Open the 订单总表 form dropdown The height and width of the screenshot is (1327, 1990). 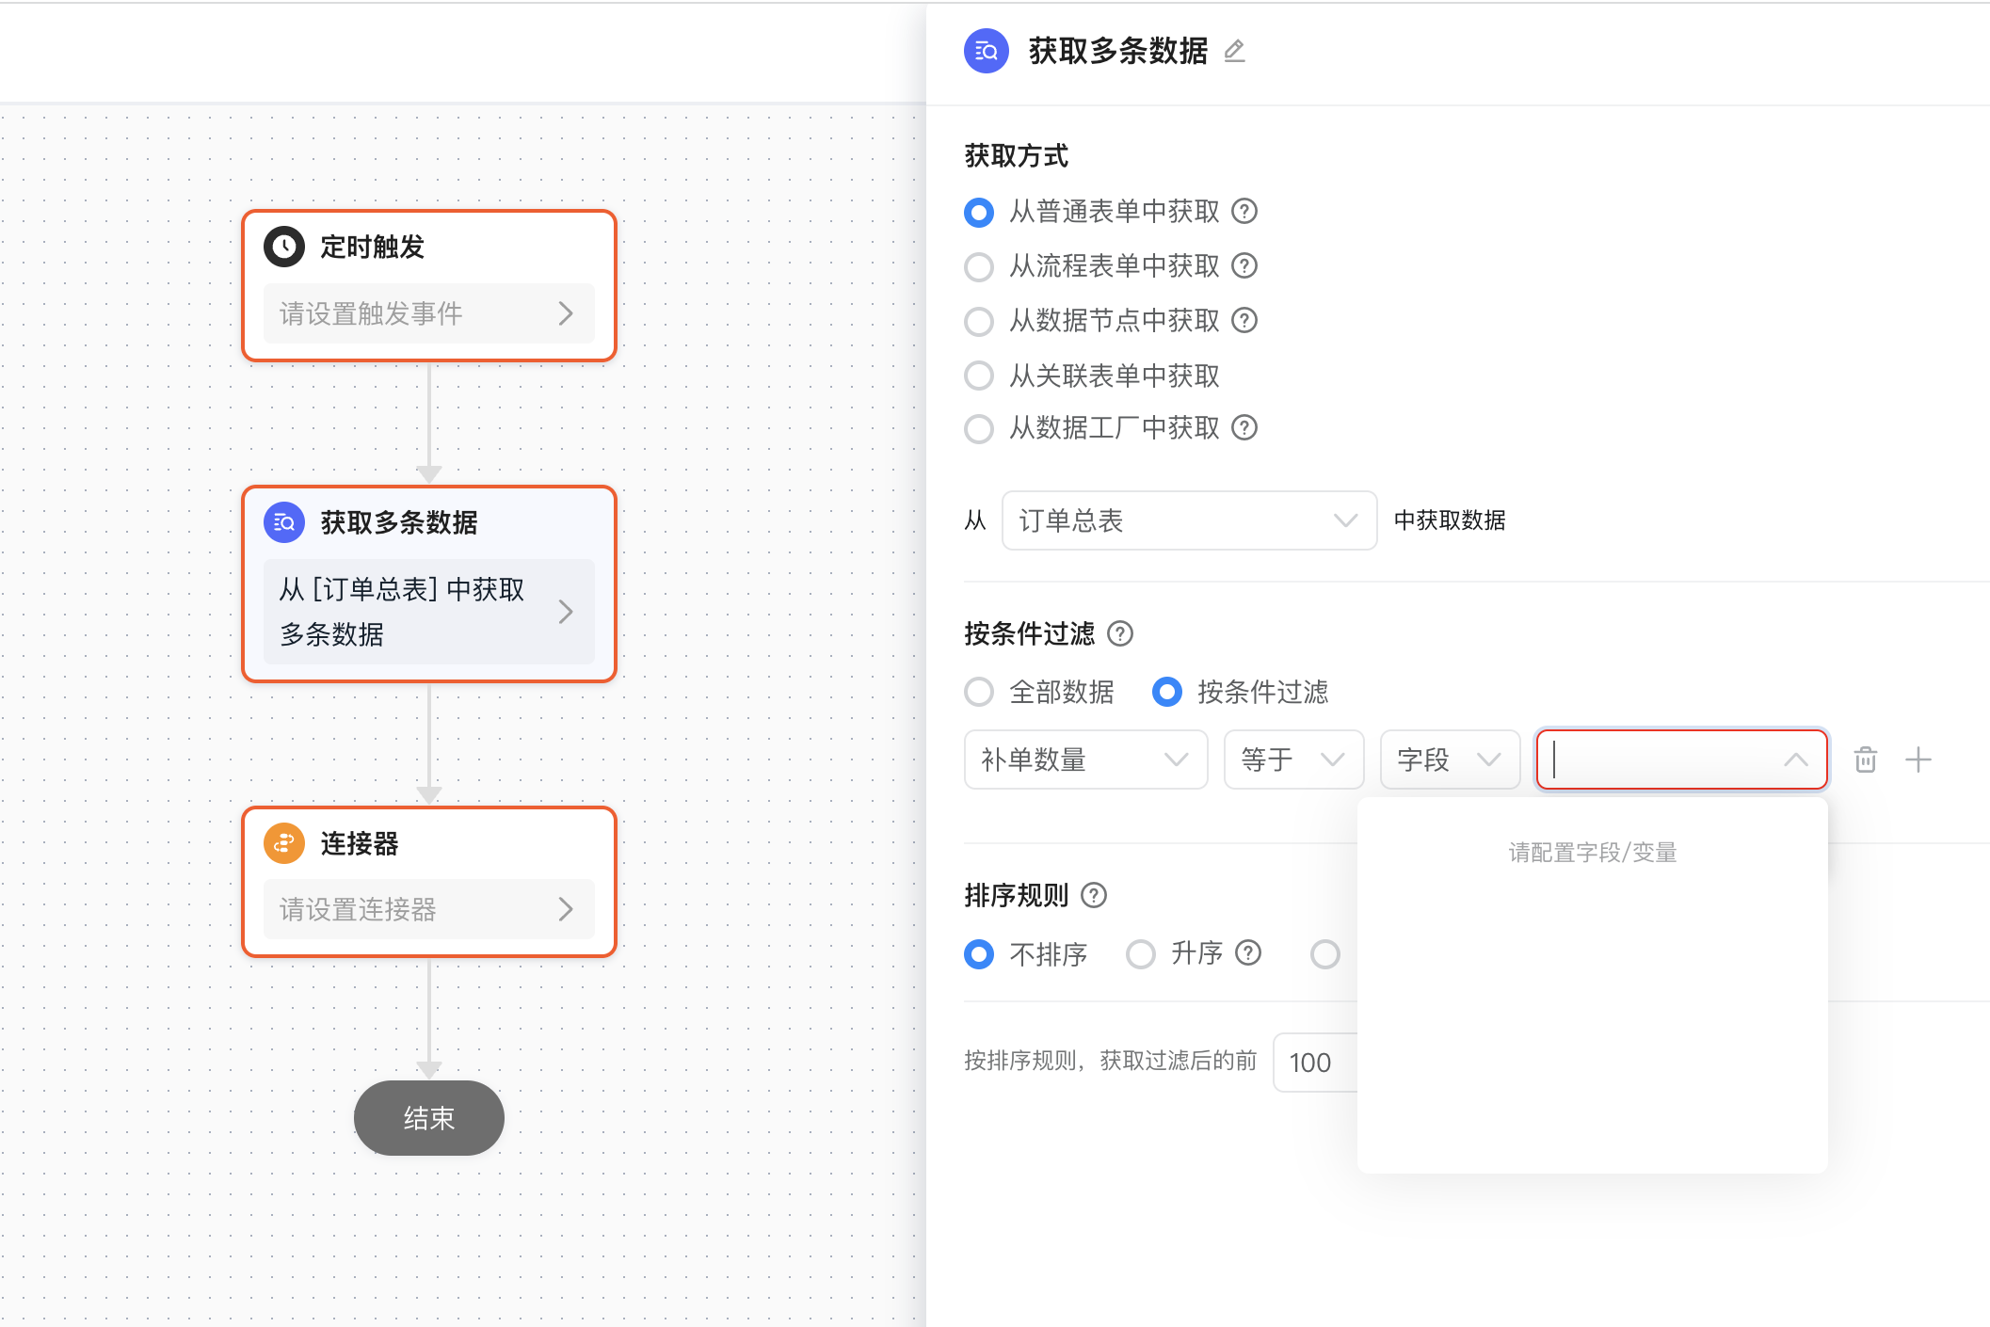1189,520
